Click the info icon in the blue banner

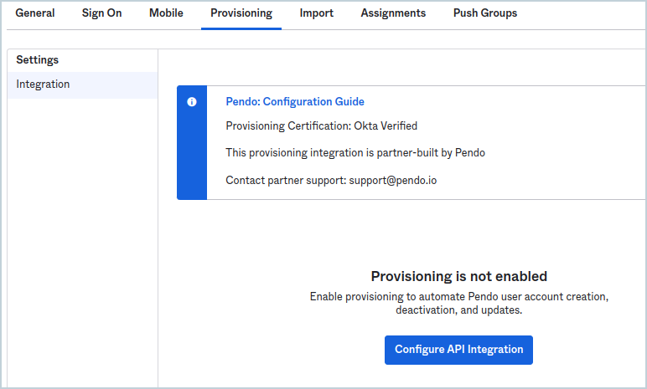191,102
